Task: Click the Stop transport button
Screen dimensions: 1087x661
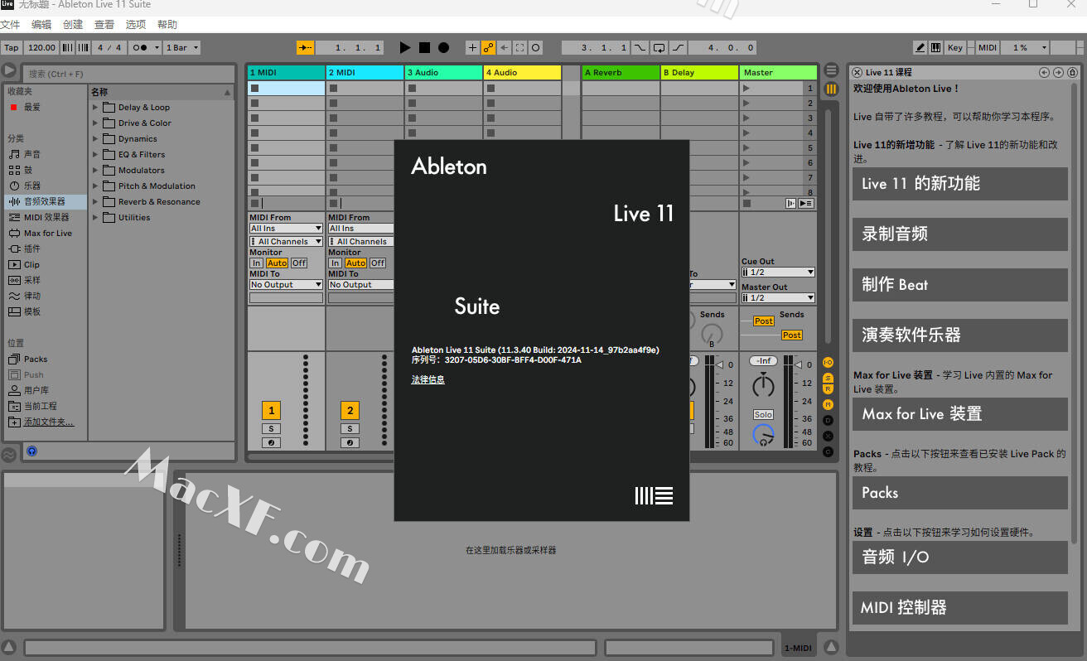Action: [x=424, y=48]
